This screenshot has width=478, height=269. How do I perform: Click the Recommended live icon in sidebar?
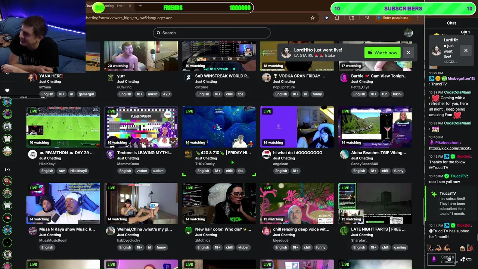[x=7, y=170]
